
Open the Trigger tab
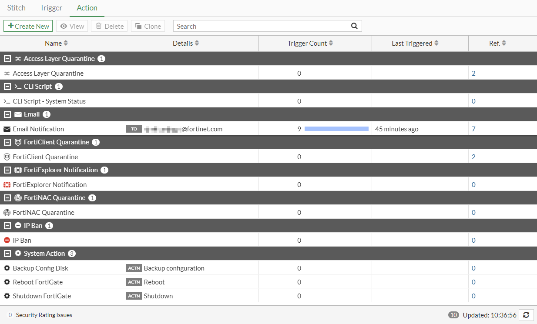coord(51,7)
